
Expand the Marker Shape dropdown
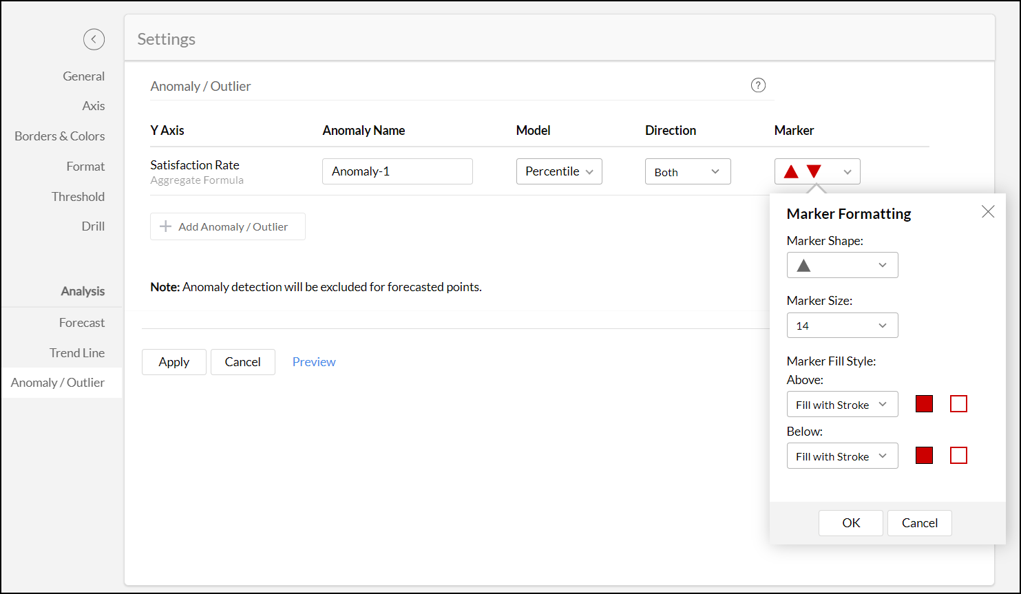[x=842, y=265]
